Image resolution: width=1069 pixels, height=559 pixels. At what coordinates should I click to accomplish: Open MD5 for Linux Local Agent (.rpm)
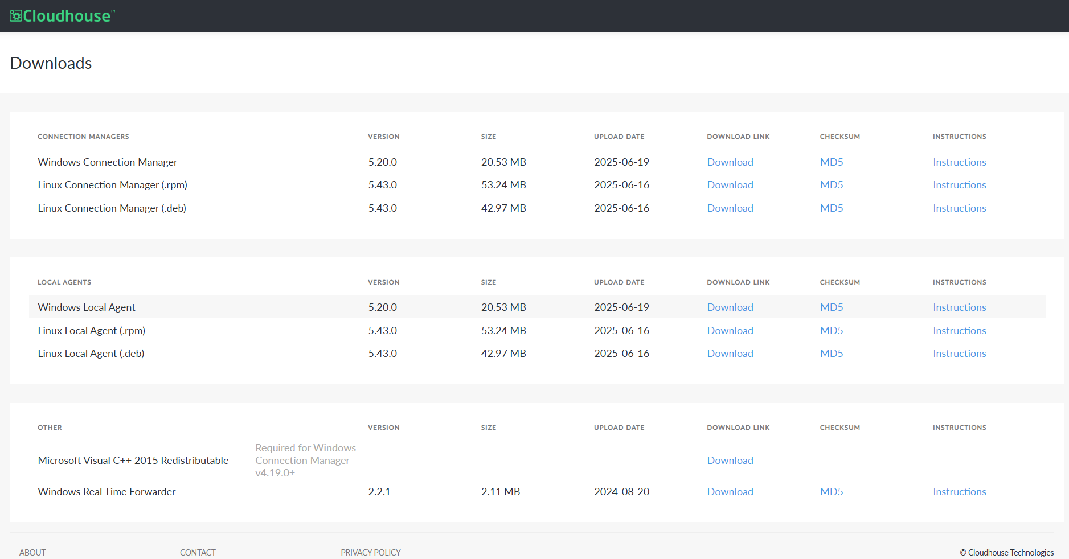point(832,331)
